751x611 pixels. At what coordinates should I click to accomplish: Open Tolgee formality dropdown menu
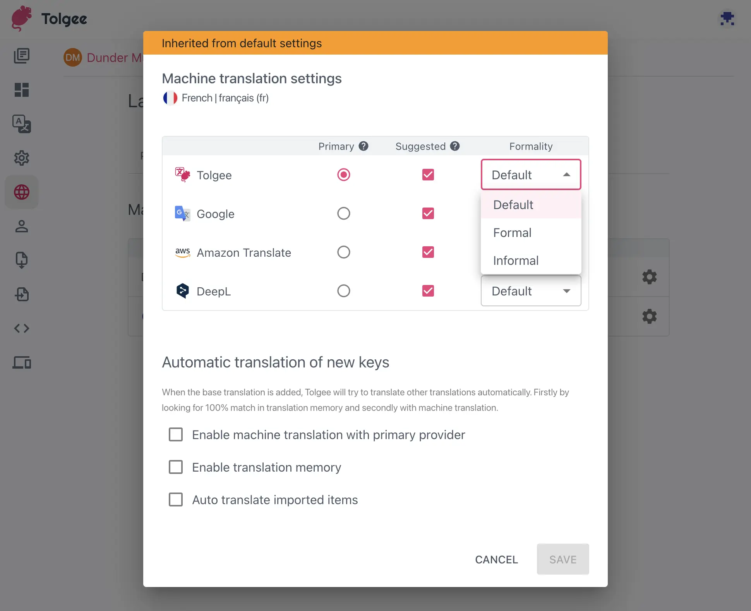pyautogui.click(x=531, y=175)
